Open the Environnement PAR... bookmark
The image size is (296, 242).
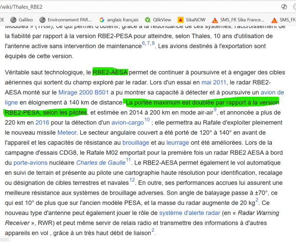click(65, 20)
